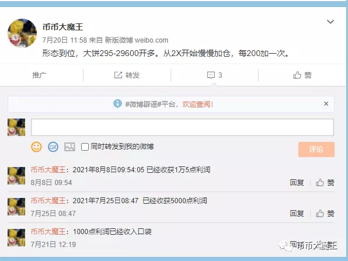
Task: Click own avatar beside the comment box
Action: (x=16, y=127)
